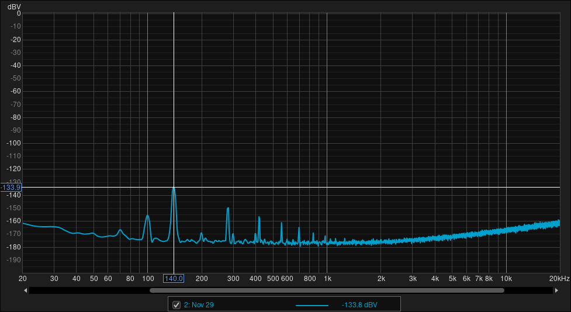
Task: Click the '2: Nov 29' legend label
Action: 199,305
